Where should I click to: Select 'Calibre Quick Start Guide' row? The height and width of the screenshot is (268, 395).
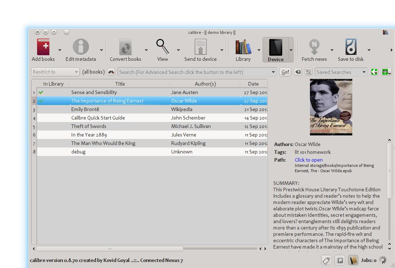(x=152, y=118)
